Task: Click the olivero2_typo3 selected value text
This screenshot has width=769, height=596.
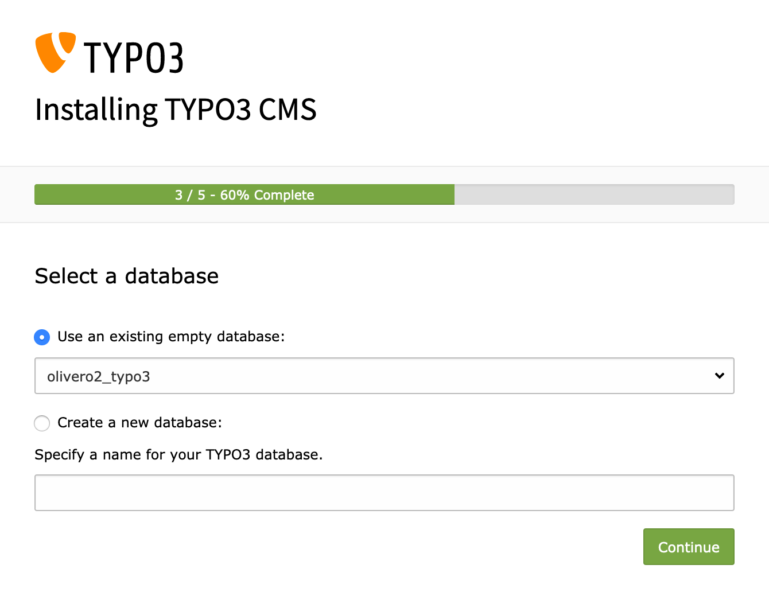Action: (x=99, y=377)
